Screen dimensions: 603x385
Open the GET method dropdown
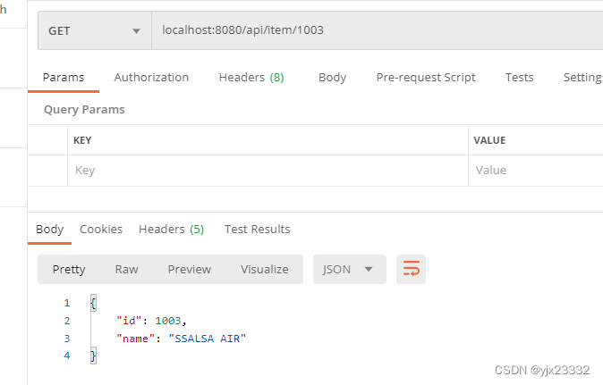(x=95, y=30)
